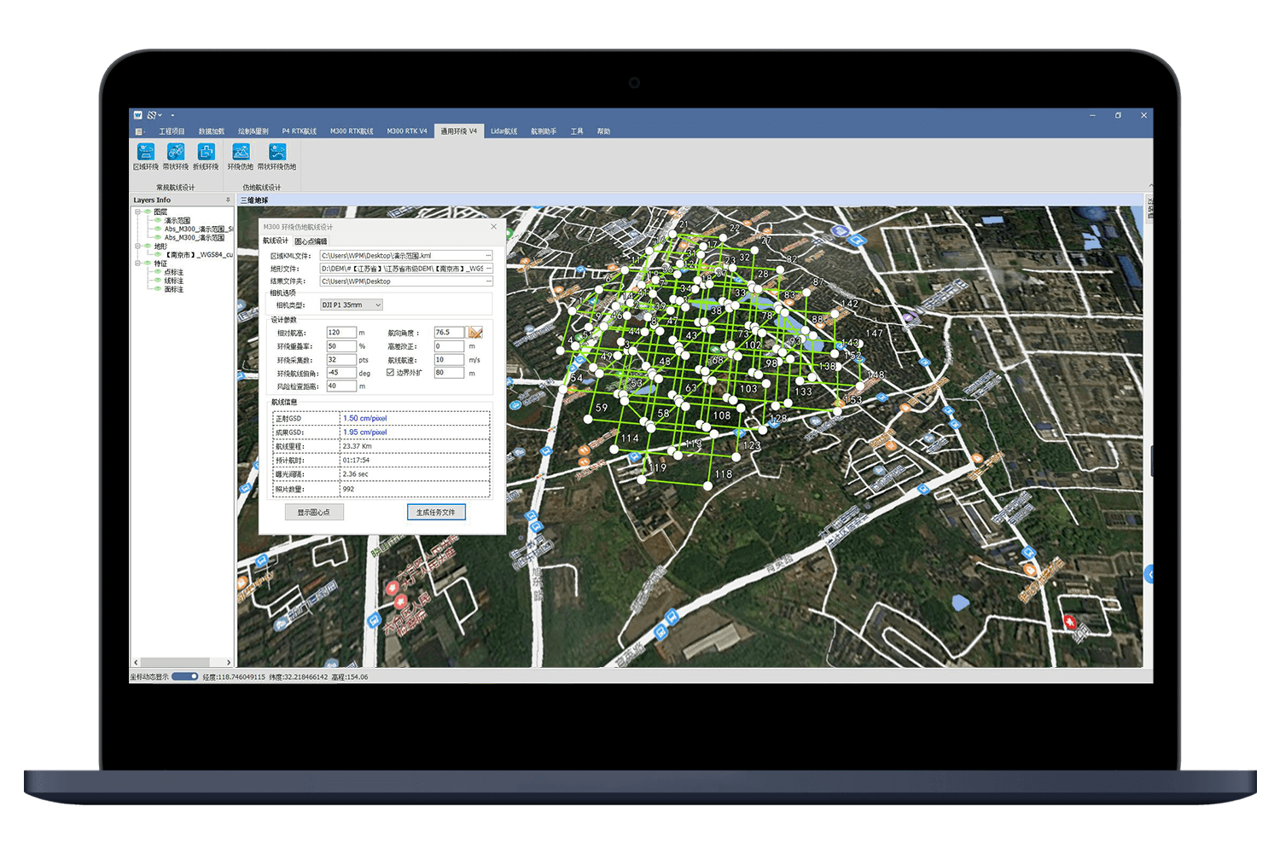Collapse the 图层 tree node
This screenshot has width=1280, height=853.
(137, 212)
